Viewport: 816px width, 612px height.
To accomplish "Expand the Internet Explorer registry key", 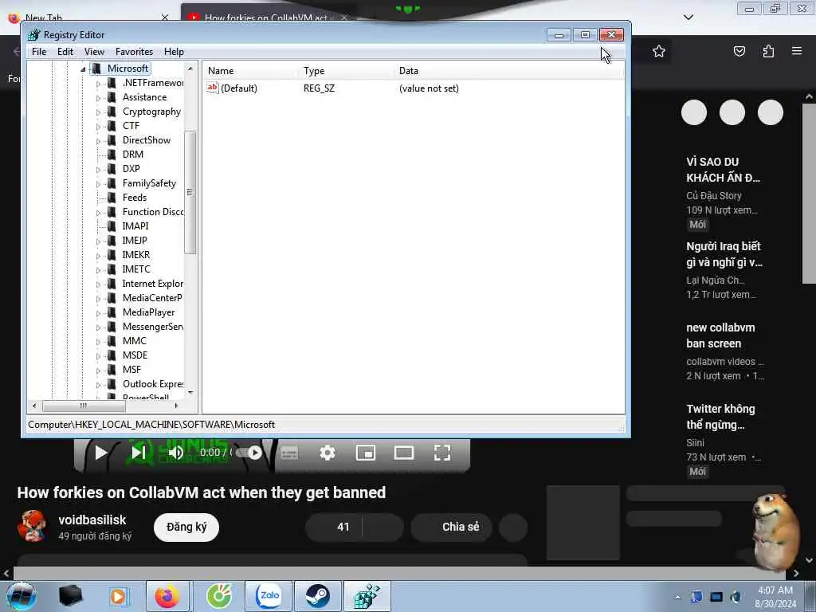I will [98, 284].
